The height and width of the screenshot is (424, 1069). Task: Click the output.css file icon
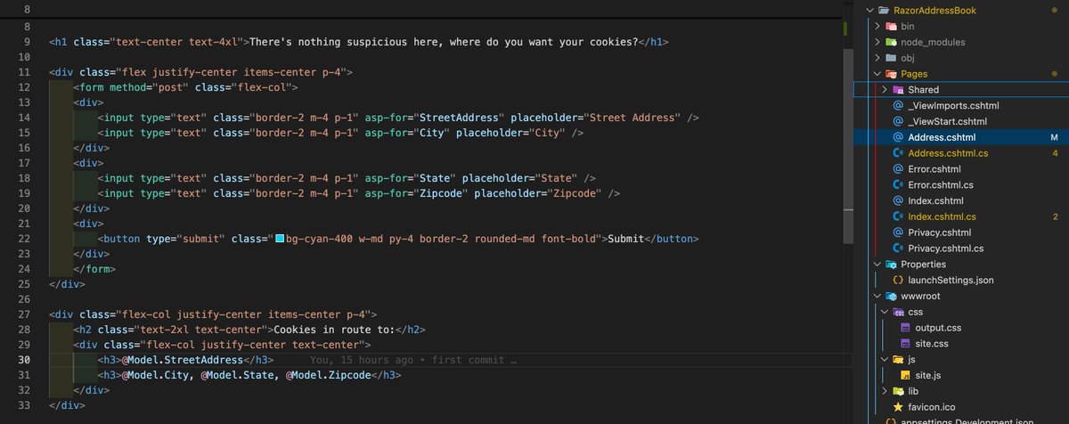pyautogui.click(x=905, y=328)
